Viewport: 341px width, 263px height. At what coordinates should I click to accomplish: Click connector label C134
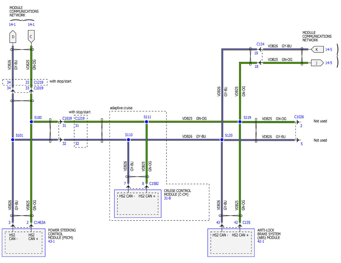(260, 44)
